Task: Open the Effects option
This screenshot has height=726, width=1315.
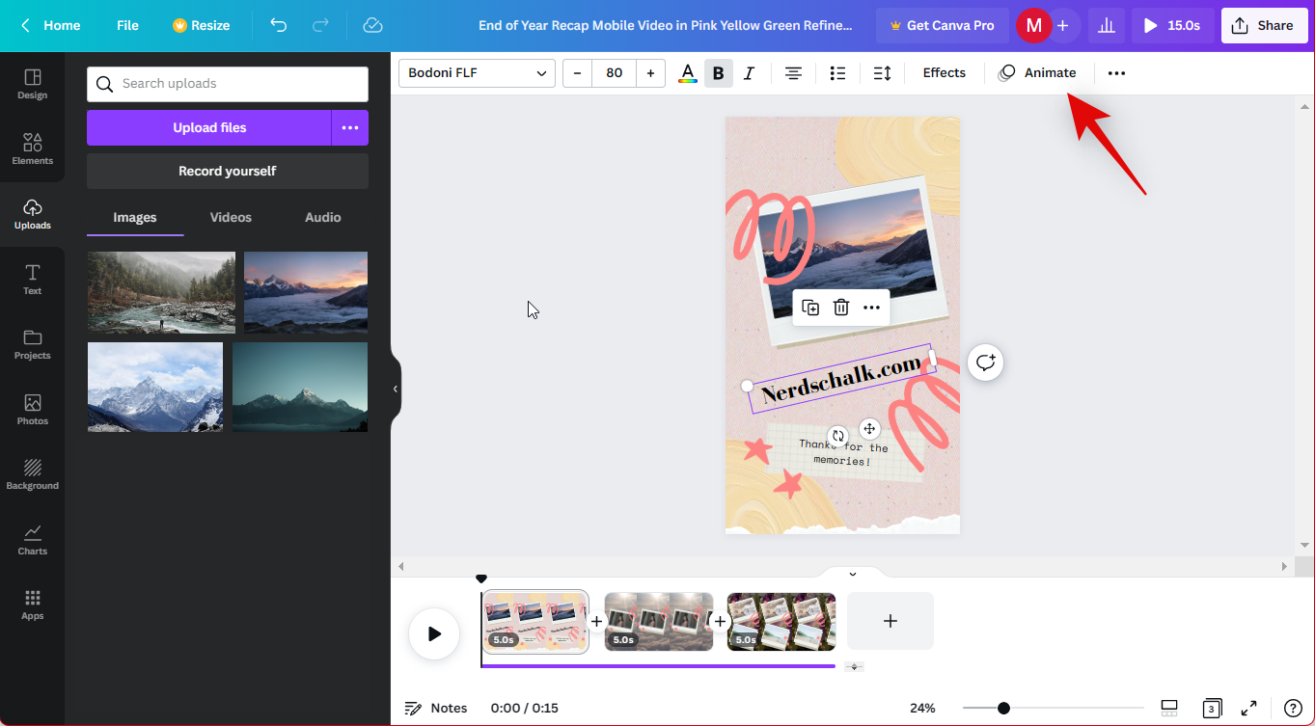Action: (944, 73)
